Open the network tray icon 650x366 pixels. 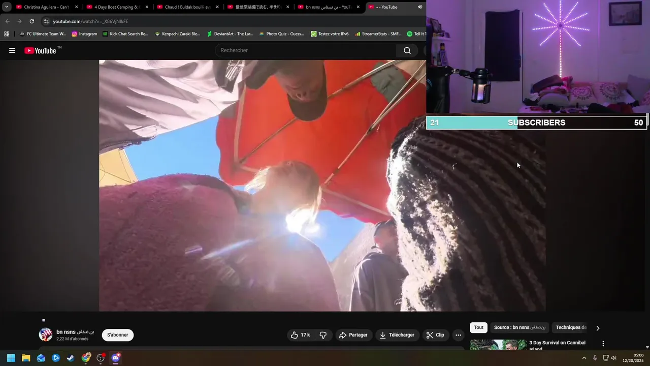point(605,358)
